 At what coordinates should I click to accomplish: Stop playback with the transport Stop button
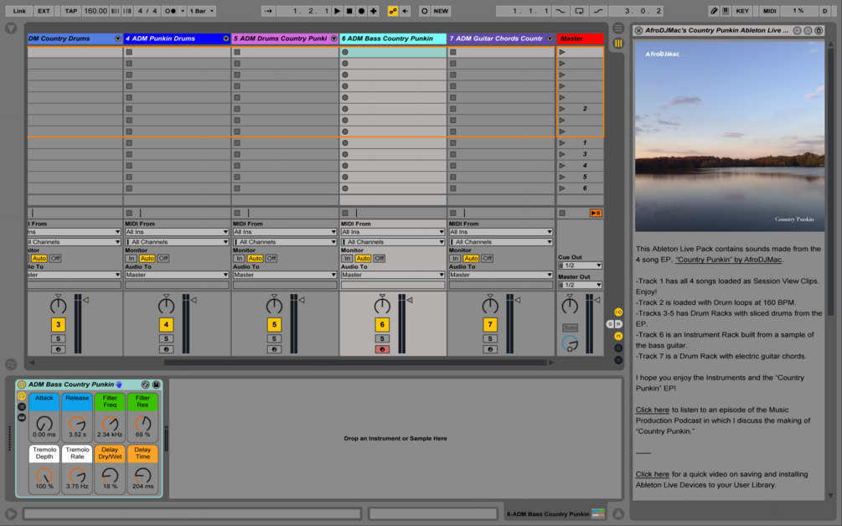click(x=349, y=11)
